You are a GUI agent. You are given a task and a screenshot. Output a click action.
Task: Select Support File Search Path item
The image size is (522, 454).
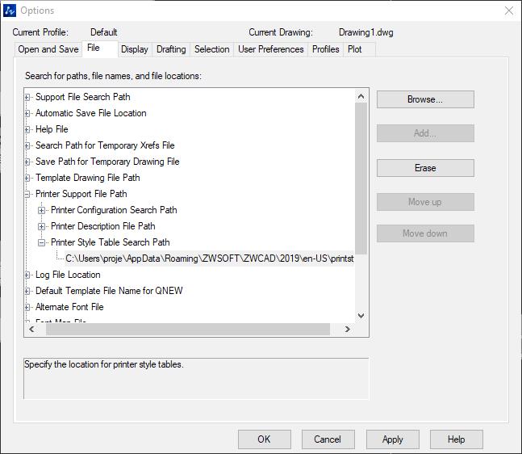click(82, 97)
